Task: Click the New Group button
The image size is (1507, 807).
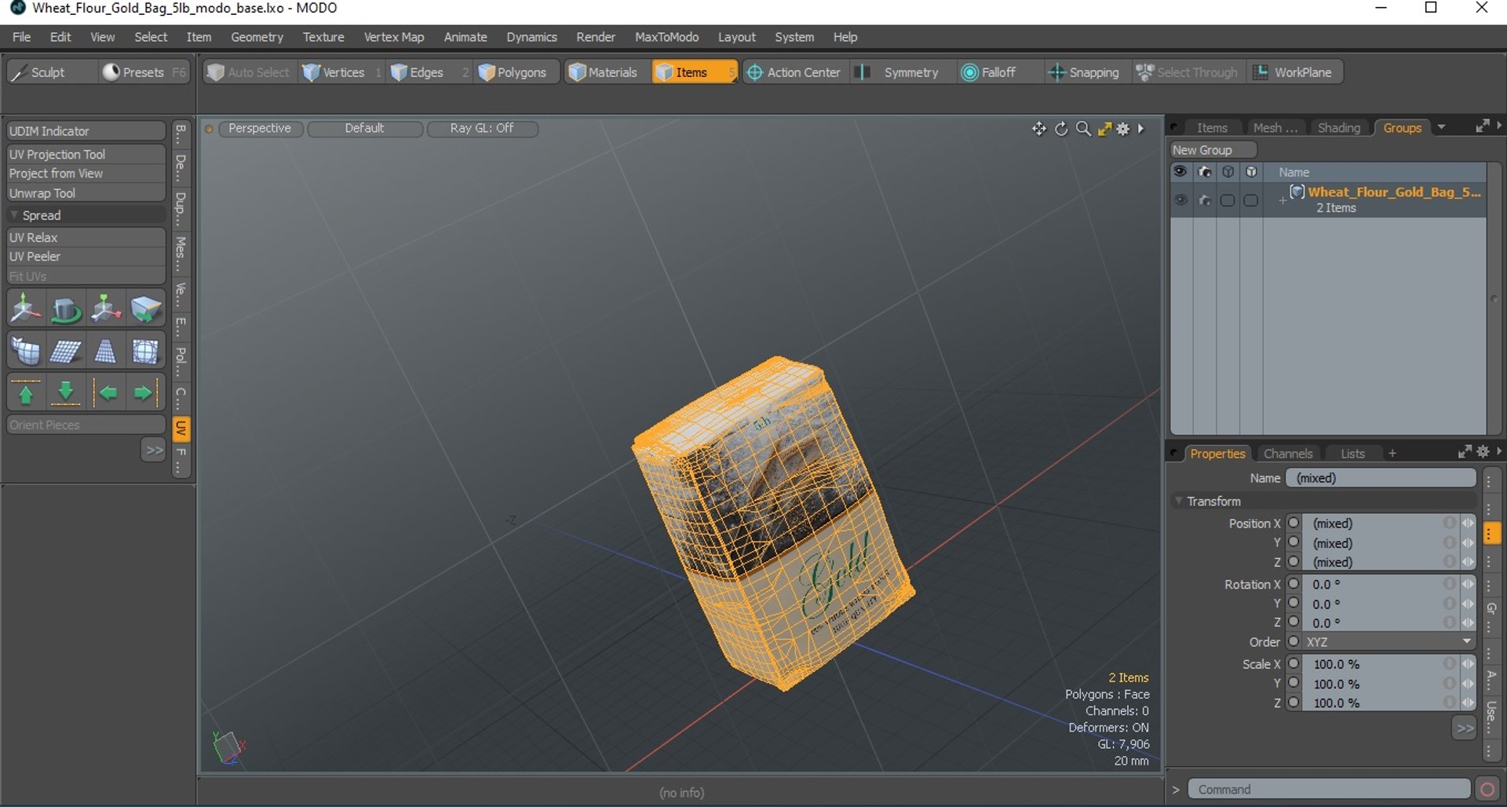Action: coord(1213,150)
